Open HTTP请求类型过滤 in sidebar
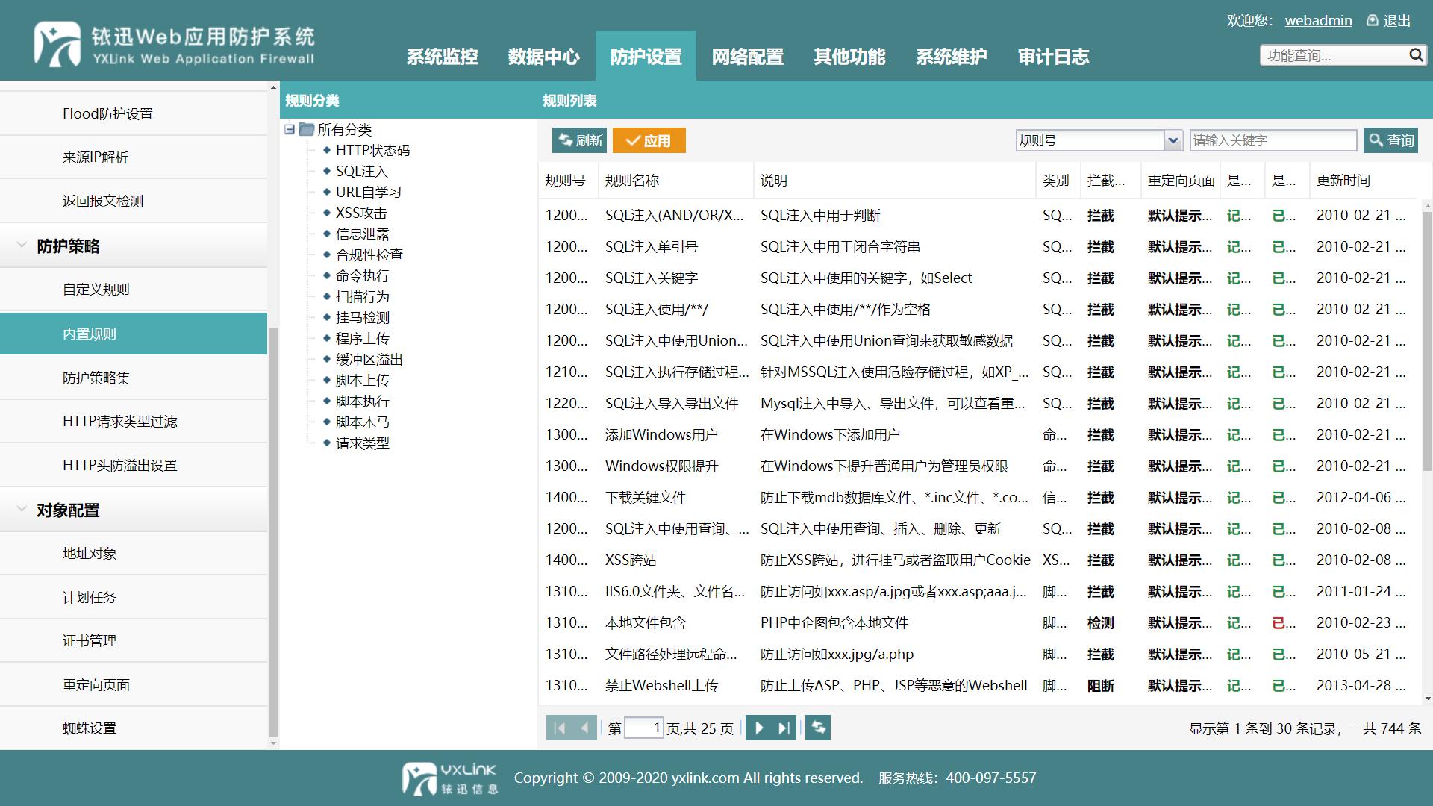This screenshot has width=1433, height=806. (134, 421)
